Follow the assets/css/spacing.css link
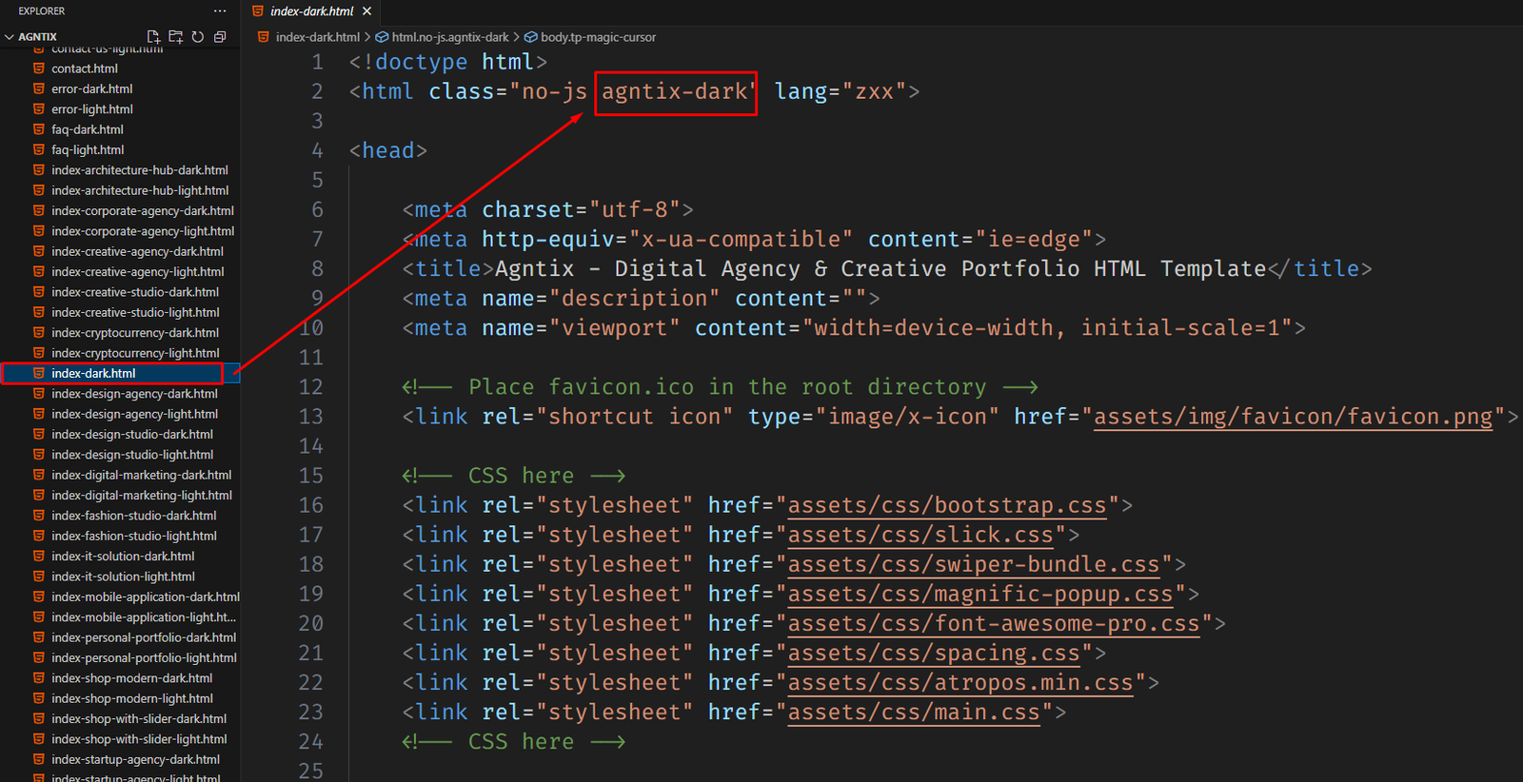 [x=934, y=653]
